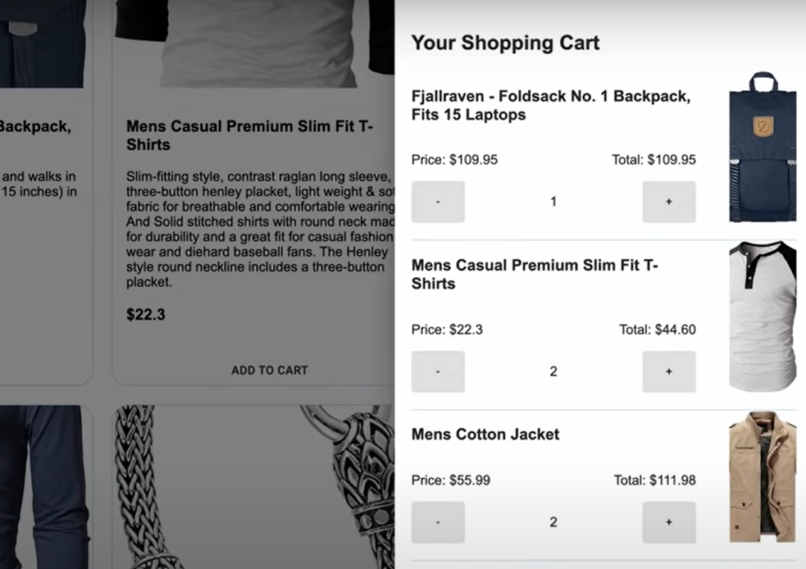This screenshot has width=806, height=569.
Task: Click minus button for Slim Fit T-Shirts
Action: coord(438,371)
